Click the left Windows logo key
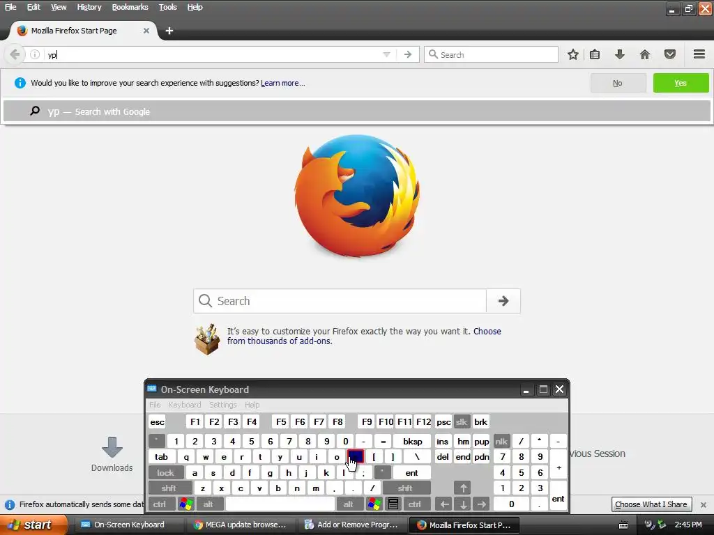Image resolution: width=714 pixels, height=535 pixels. tap(185, 504)
